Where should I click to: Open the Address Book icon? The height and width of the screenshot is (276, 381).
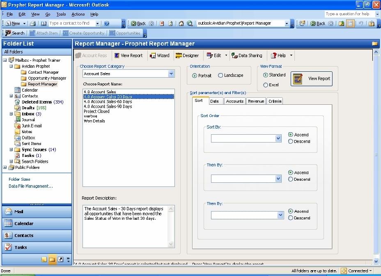click(x=44, y=23)
